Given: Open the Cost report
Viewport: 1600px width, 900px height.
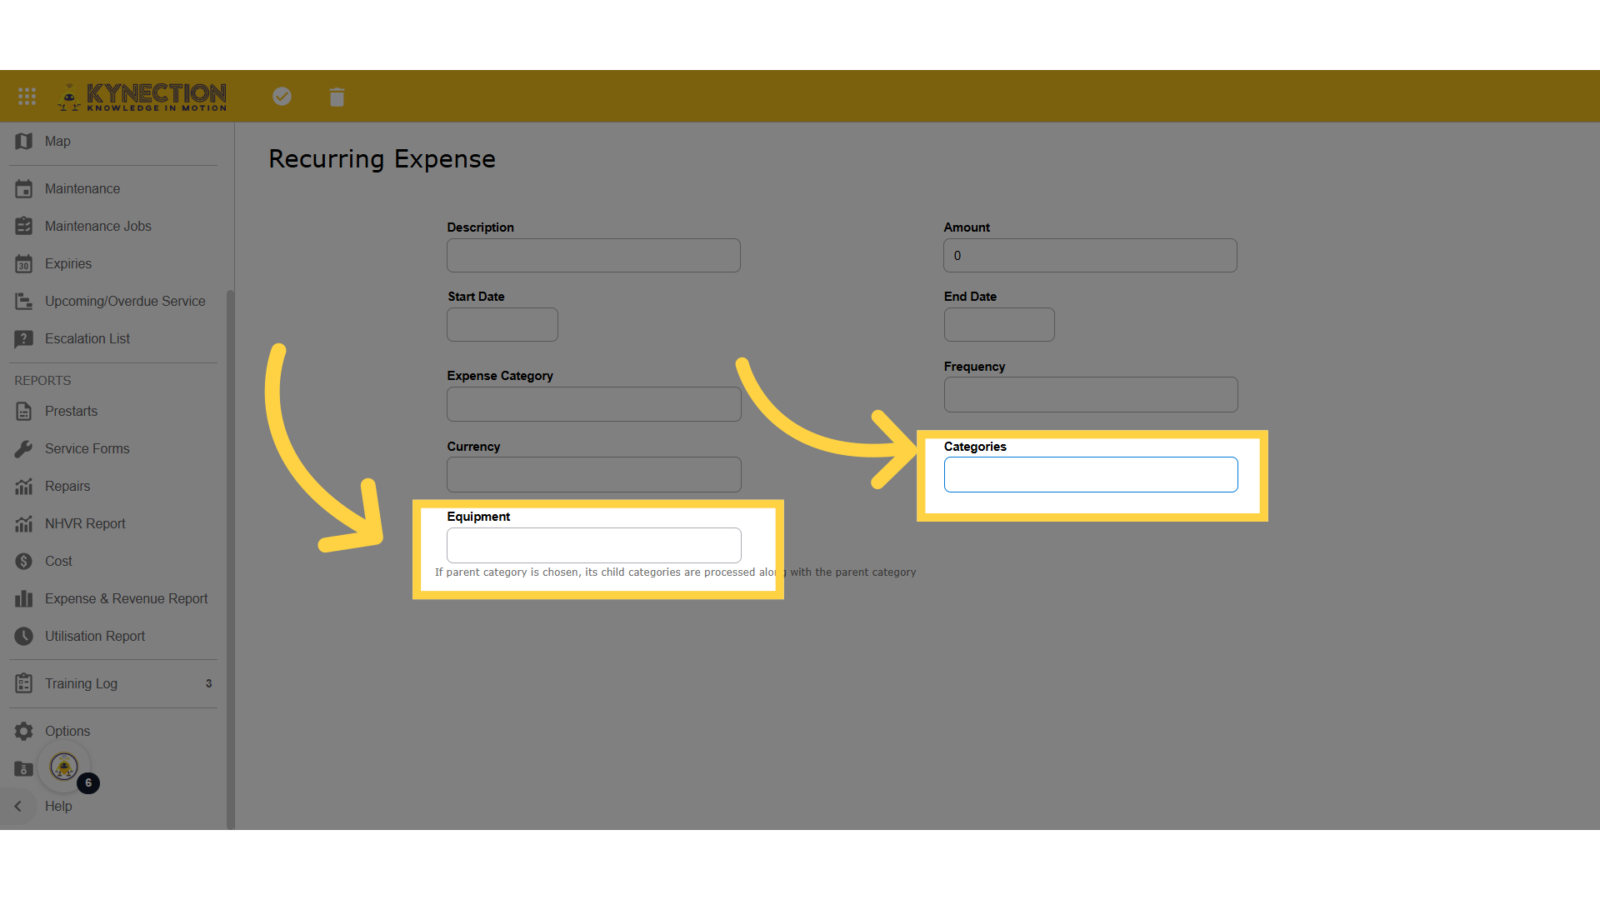Looking at the screenshot, I should [x=58, y=562].
